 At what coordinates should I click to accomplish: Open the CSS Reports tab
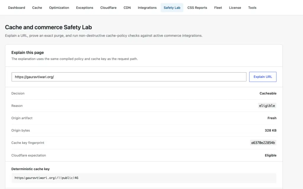click(197, 8)
